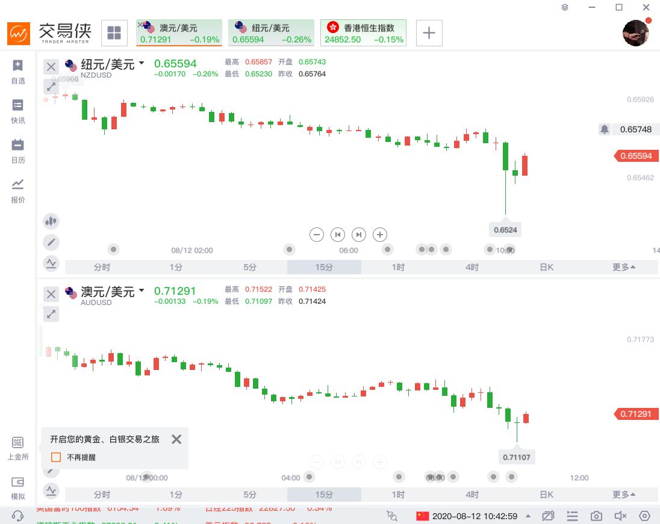Viewport: 660px width, 524px height.
Task: Take a screenshot with the camera icon
Action: coord(596,516)
